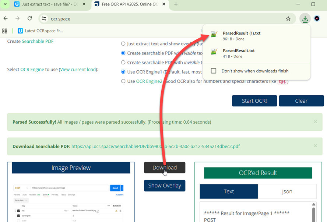This screenshot has height=222, width=327.
Task: Switch to "Just extract text - save file?" tab
Action: [x=46, y=4]
